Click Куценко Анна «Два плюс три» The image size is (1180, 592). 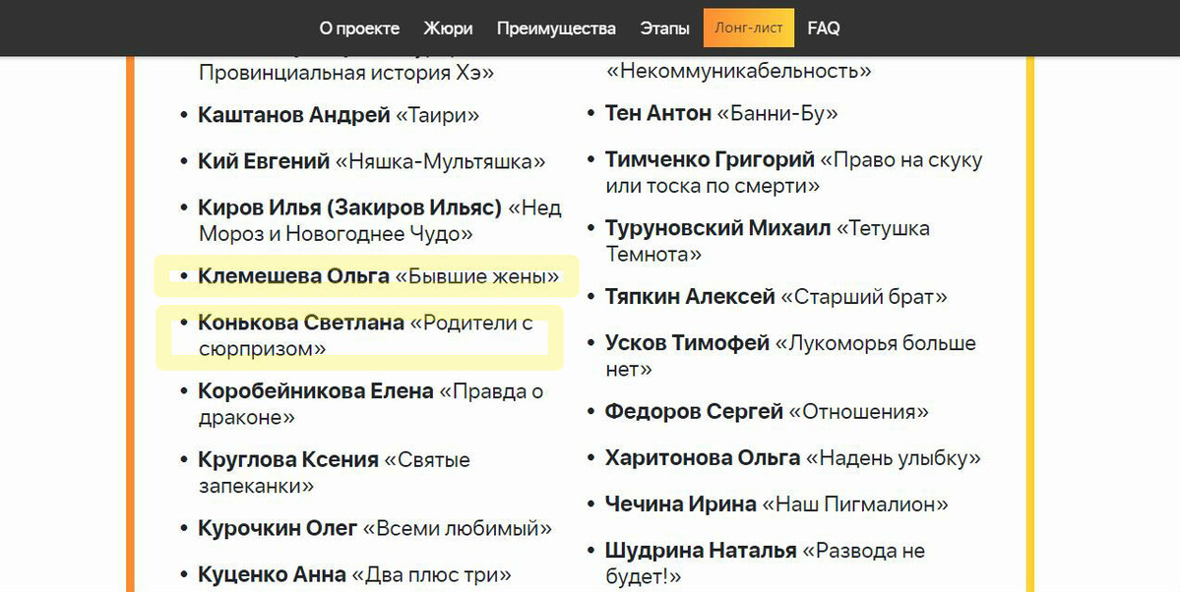[x=354, y=574]
